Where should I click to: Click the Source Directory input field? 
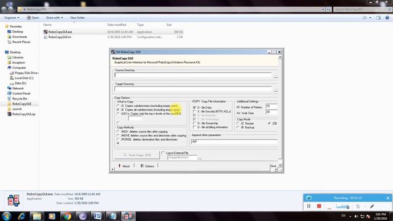click(x=193, y=75)
